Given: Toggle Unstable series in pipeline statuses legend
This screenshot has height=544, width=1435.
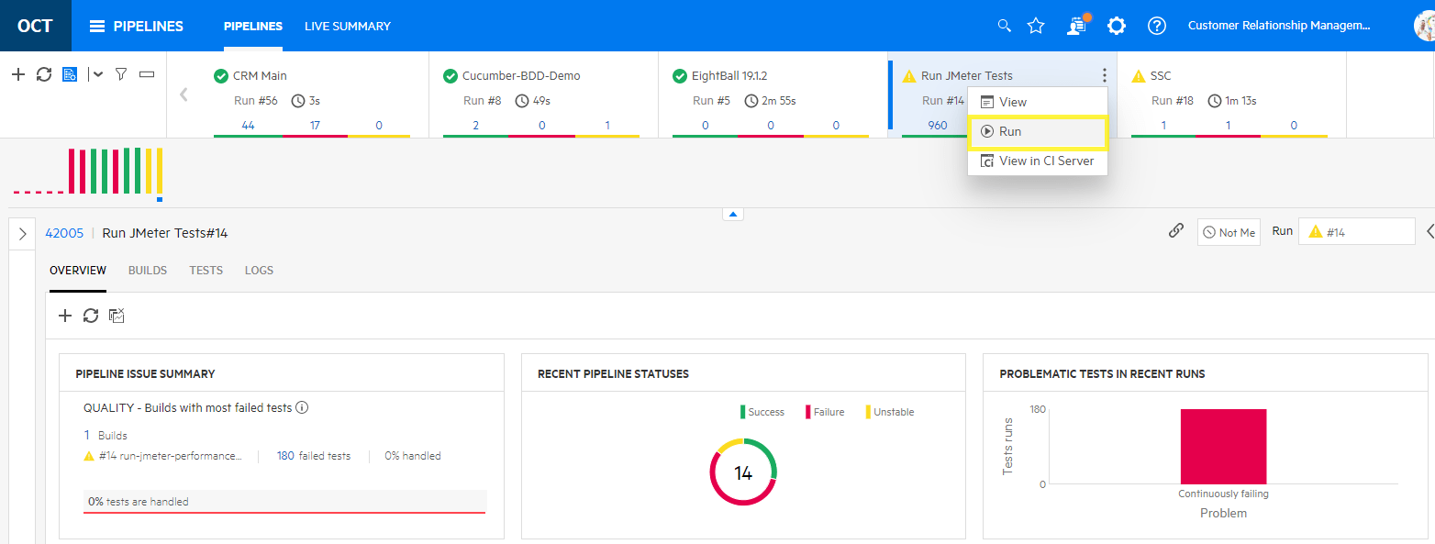Looking at the screenshot, I should point(891,412).
